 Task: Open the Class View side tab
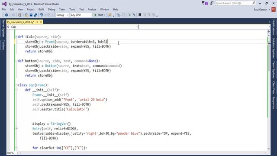[274, 88]
